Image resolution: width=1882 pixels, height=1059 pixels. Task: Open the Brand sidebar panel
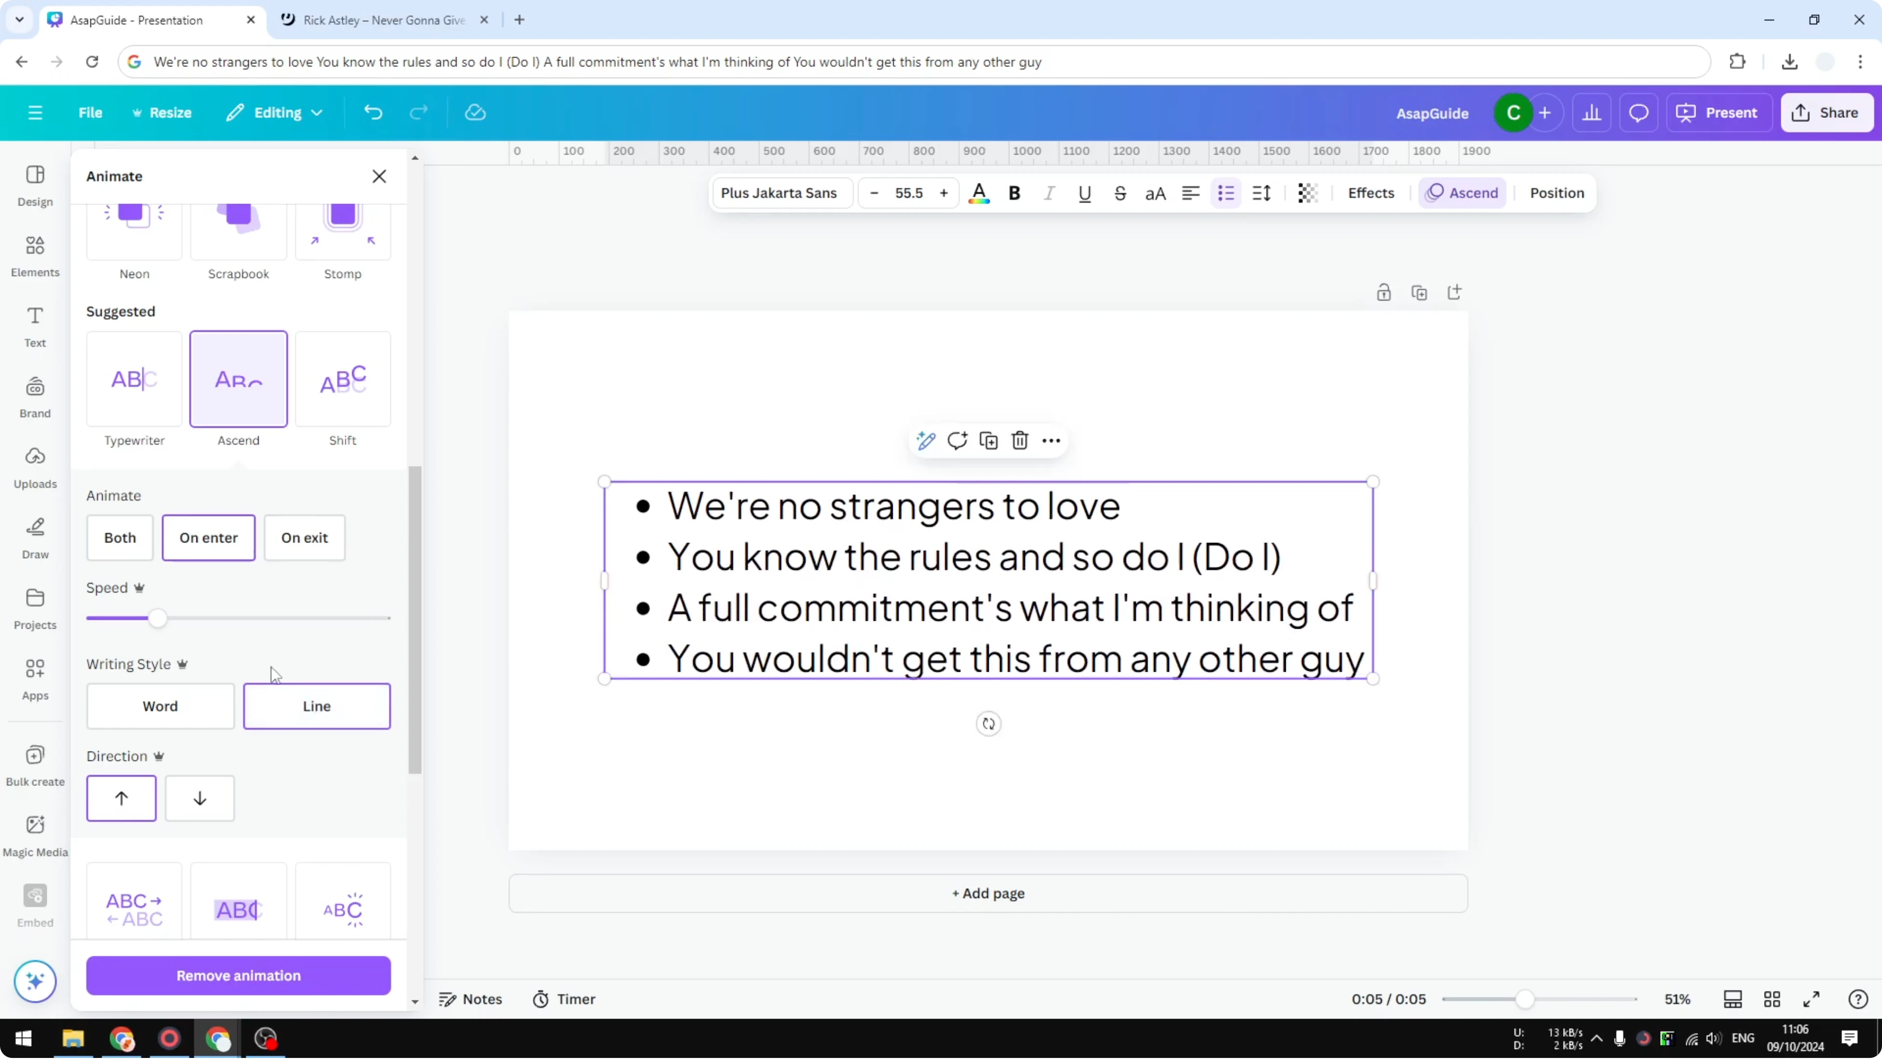(x=35, y=398)
